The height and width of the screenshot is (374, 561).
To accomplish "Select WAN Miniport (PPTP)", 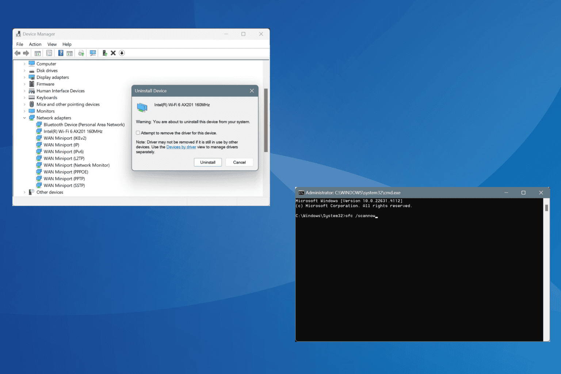I will click(64, 179).
